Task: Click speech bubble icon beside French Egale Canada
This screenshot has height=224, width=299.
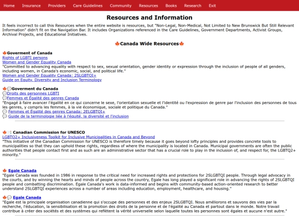Action: pos(9,197)
